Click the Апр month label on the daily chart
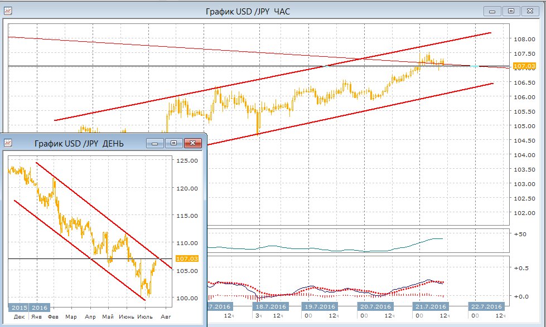The width and height of the screenshot is (546, 327). pyautogui.click(x=90, y=317)
